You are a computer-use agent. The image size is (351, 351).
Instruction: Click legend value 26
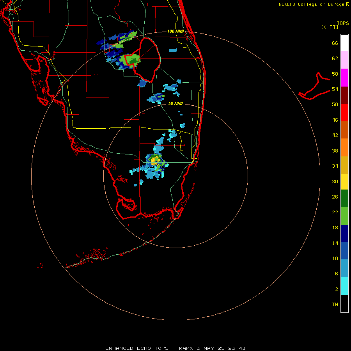335,197
